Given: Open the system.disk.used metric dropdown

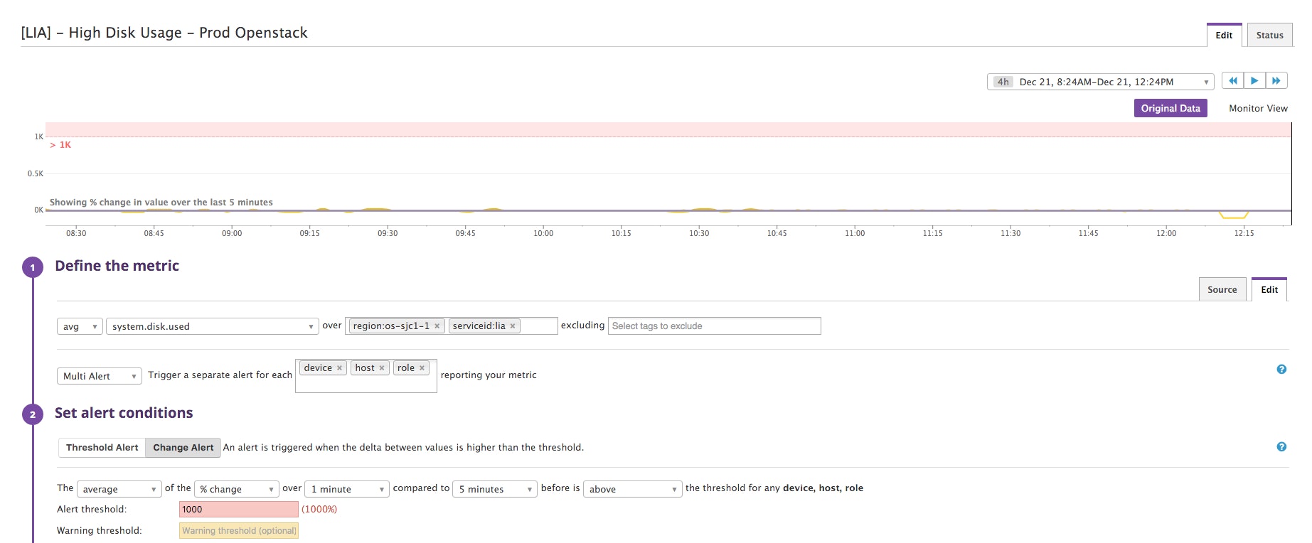Looking at the screenshot, I should point(212,327).
